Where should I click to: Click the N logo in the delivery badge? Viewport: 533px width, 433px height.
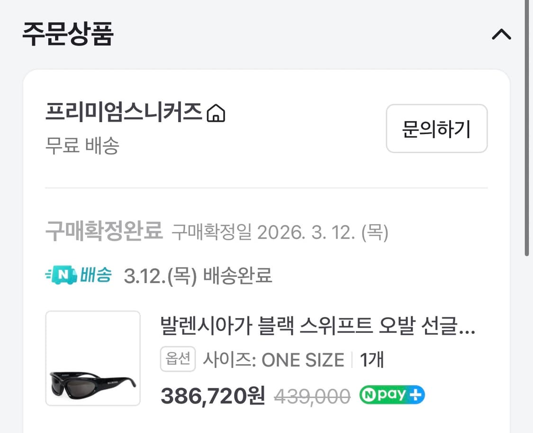point(63,274)
